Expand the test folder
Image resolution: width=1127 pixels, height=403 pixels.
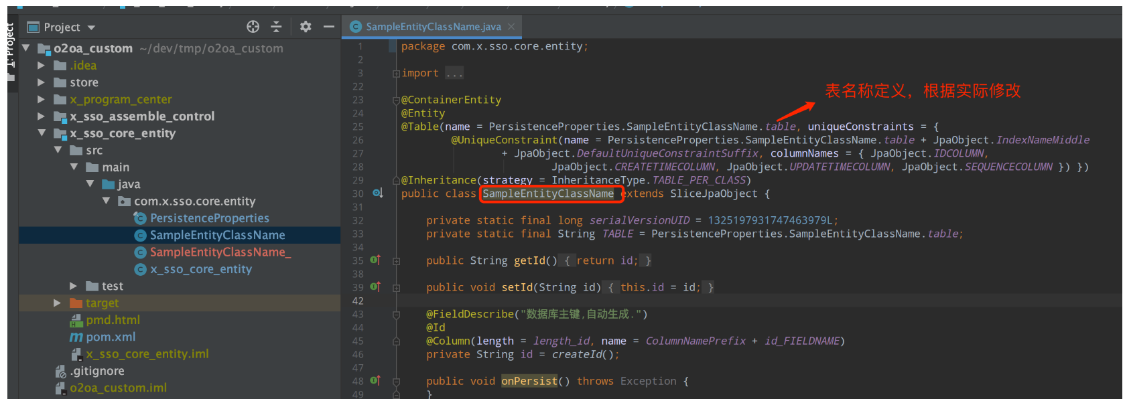coord(74,286)
